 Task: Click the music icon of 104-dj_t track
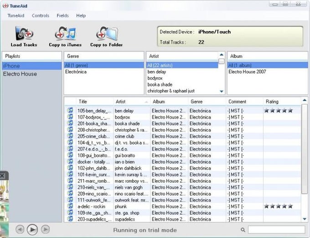pos(70,142)
